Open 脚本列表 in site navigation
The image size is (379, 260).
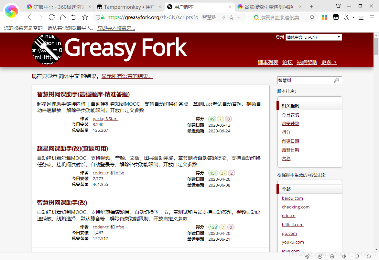[268, 63]
